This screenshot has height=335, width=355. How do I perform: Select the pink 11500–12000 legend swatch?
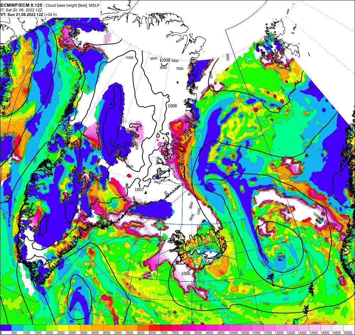point(269,328)
